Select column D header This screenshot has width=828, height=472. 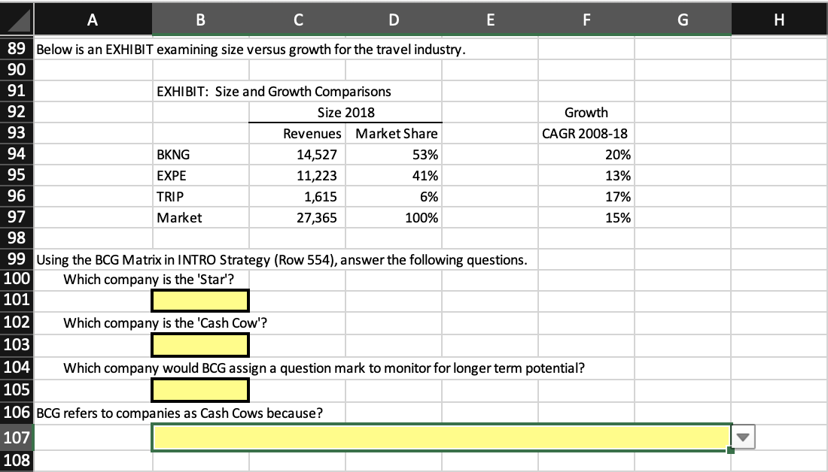394,20
